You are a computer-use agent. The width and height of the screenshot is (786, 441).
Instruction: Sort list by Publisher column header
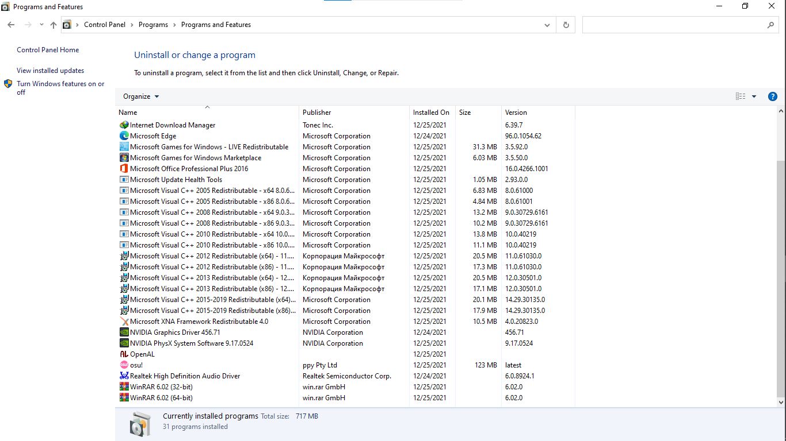coord(317,113)
